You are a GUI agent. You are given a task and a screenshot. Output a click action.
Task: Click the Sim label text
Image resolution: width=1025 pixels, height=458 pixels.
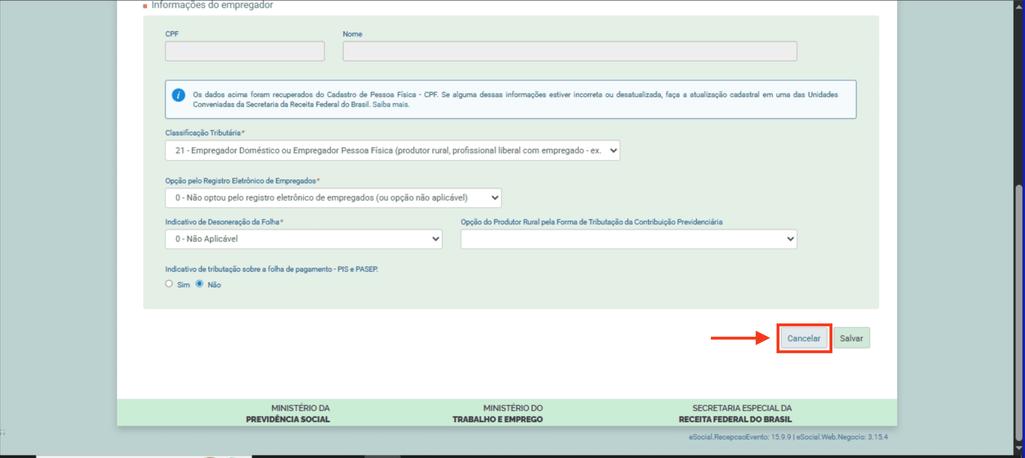pyautogui.click(x=183, y=285)
